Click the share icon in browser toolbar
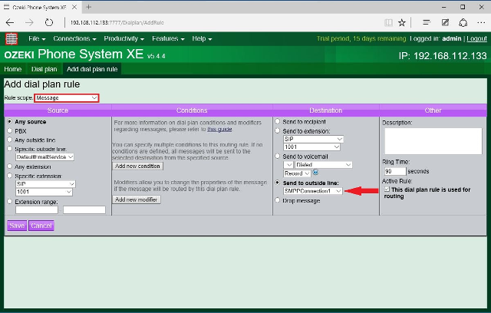The width and height of the screenshot is (491, 313). [x=463, y=22]
